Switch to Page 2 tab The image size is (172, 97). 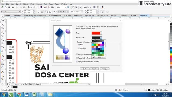tap(38, 84)
